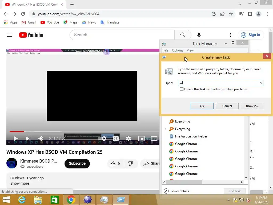Play the video
The image size is (273, 205).
[15, 139]
